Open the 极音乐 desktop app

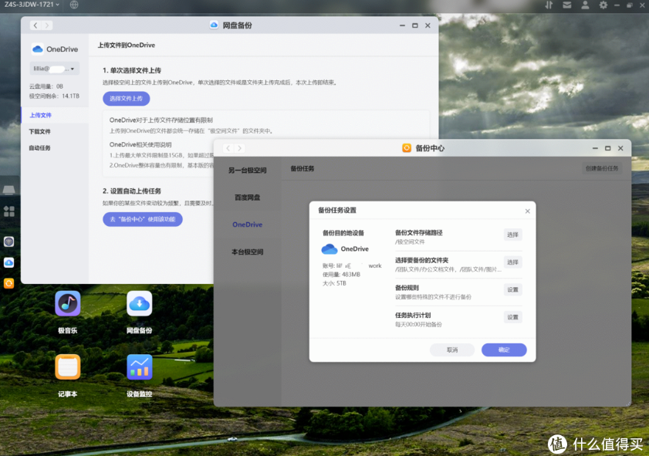tap(67, 303)
